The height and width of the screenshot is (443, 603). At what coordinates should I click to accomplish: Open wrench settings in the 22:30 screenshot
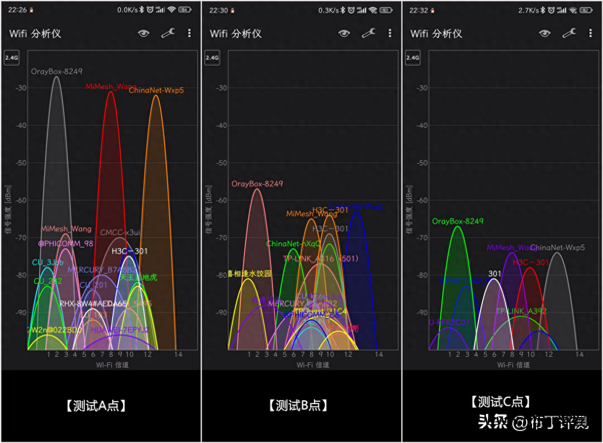[368, 34]
